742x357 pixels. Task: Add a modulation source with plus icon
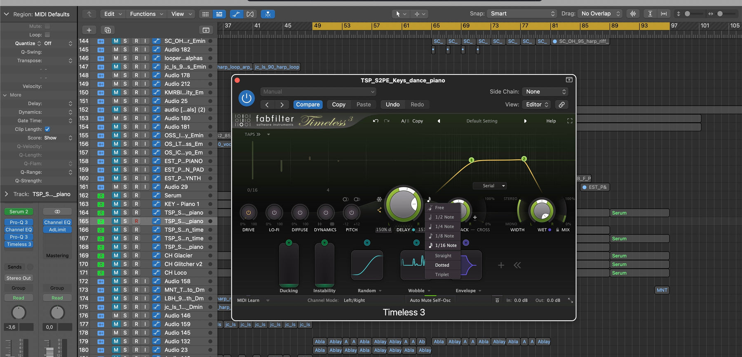point(501,265)
